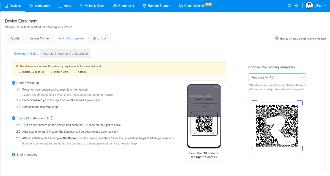Click the orange warning icon in requirements notice

click(17, 66)
